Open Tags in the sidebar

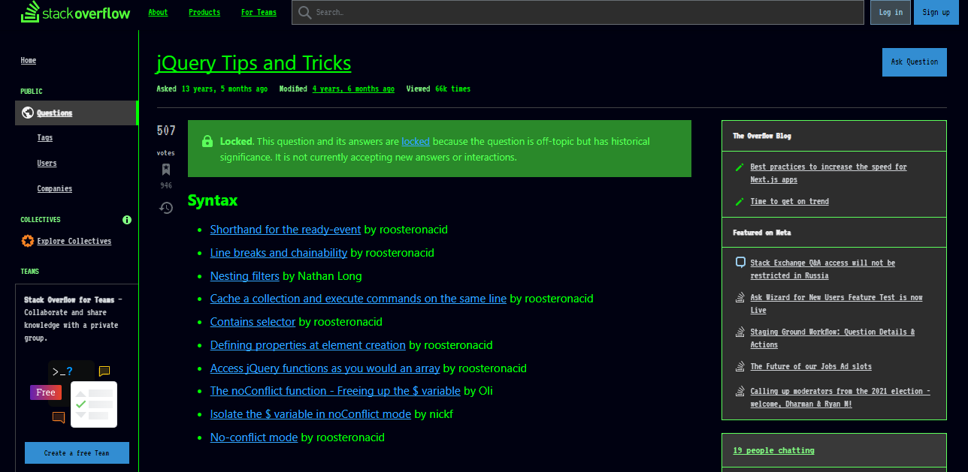pyautogui.click(x=45, y=138)
